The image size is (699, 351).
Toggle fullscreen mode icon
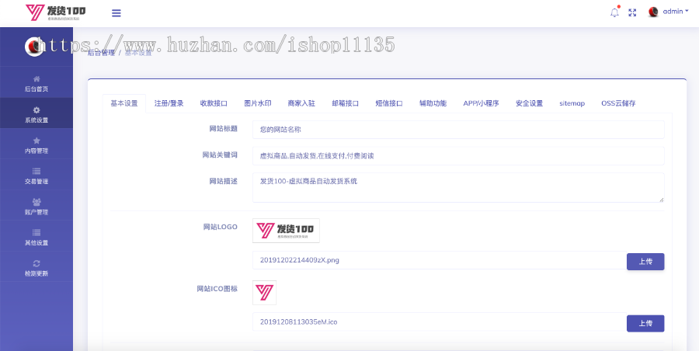pos(632,12)
